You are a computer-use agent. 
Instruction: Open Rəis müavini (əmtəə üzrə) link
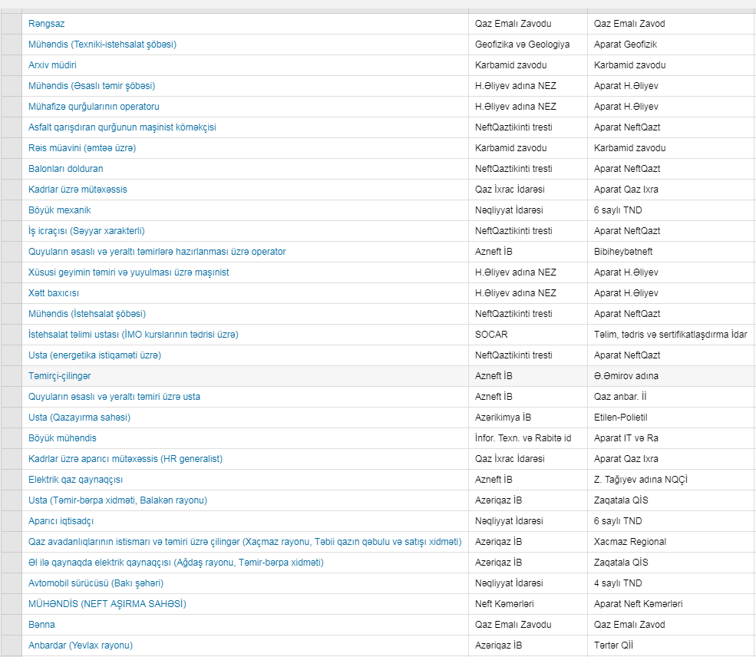pyautogui.click(x=82, y=148)
